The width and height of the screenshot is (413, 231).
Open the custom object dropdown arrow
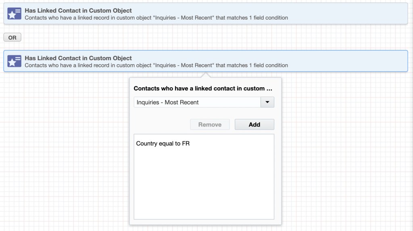tap(267, 102)
